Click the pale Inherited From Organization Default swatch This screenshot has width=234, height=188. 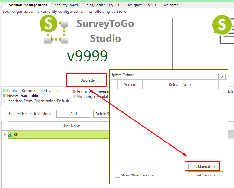tap(4, 101)
